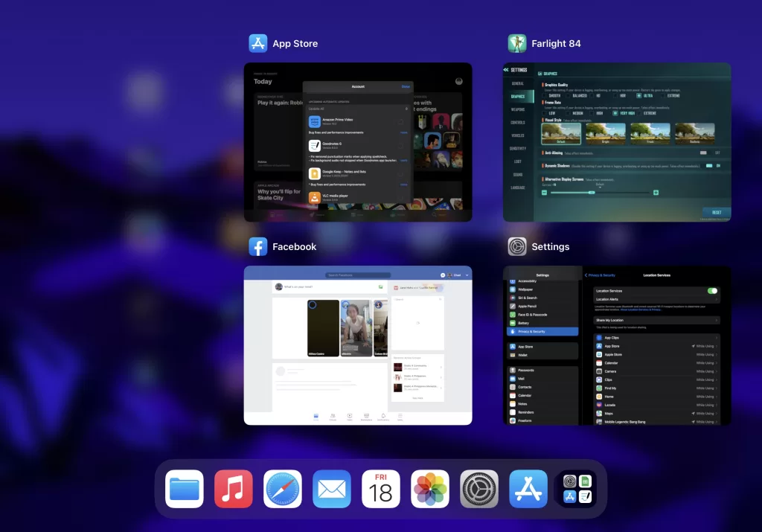Launch Music app in the dock
The image size is (762, 532).
click(x=233, y=489)
